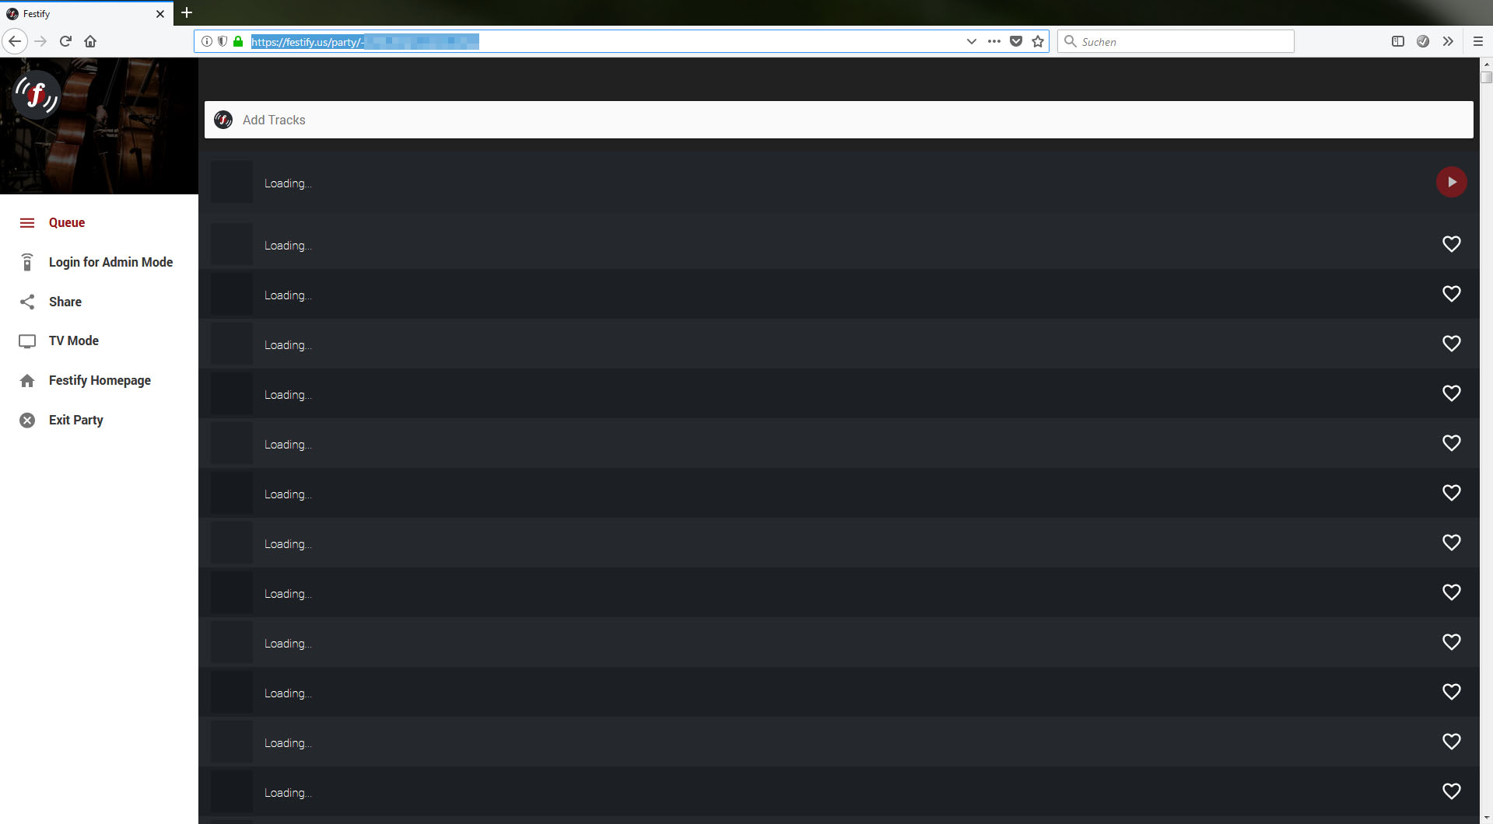Toggle the heart on the last visible track

click(x=1451, y=791)
